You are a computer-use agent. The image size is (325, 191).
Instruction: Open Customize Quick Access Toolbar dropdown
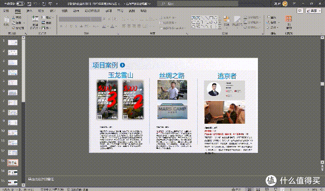coord(57,4)
